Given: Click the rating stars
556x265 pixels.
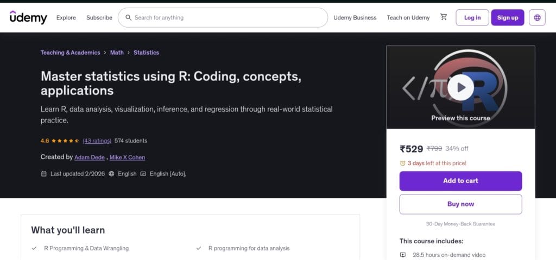Looking at the screenshot, I should click(65, 141).
